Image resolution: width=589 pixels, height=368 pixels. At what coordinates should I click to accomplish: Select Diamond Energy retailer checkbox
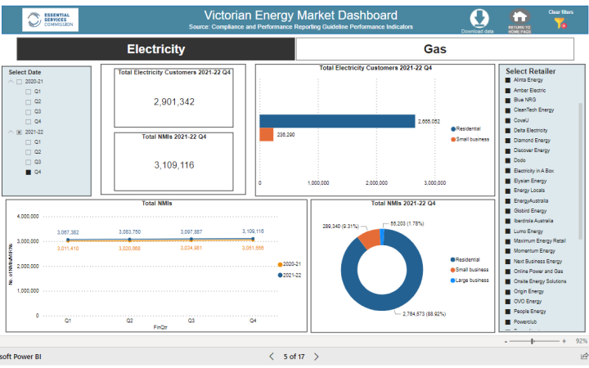pyautogui.click(x=508, y=141)
